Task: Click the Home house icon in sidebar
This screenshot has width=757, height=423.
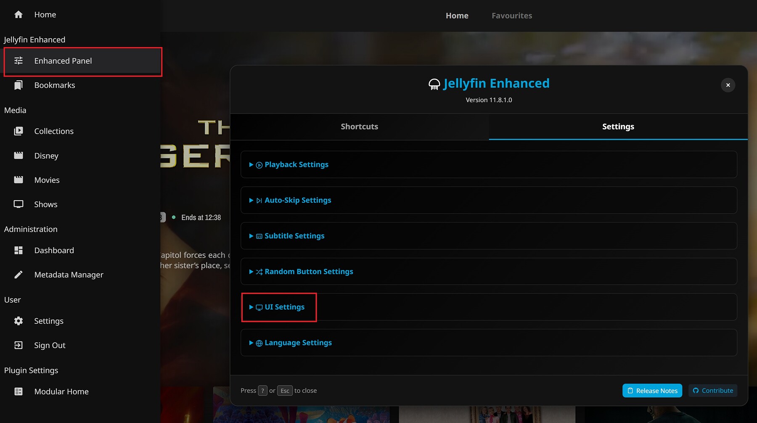Action: (x=19, y=15)
